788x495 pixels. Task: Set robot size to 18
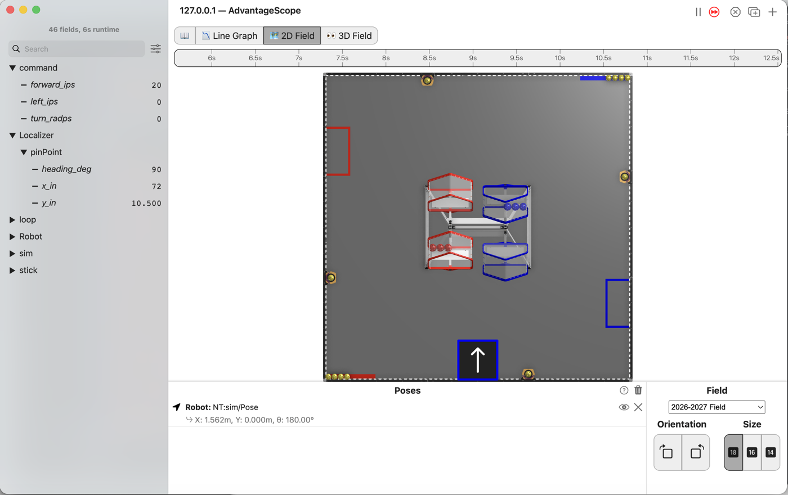(733, 452)
